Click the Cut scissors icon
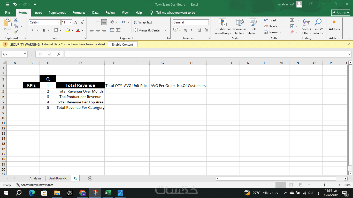This screenshot has width=353, height=198. click(16, 20)
